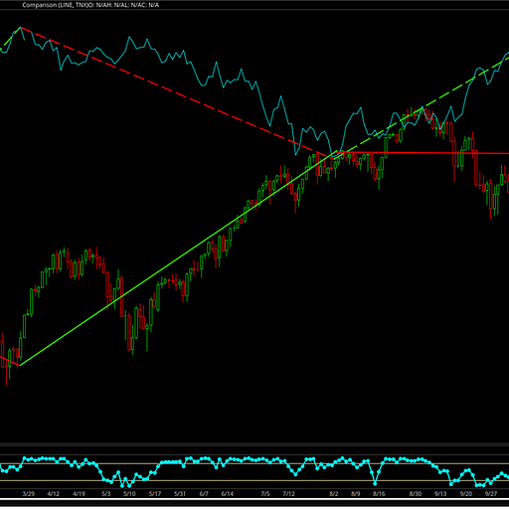Click the 6/7 date label
Image resolution: width=509 pixels, height=509 pixels.
click(204, 494)
